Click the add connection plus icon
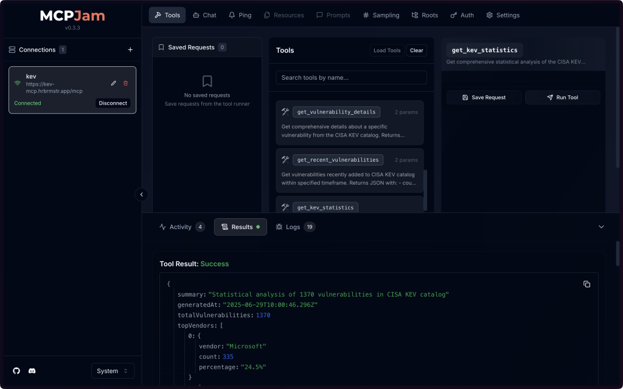The image size is (623, 389). click(x=130, y=50)
